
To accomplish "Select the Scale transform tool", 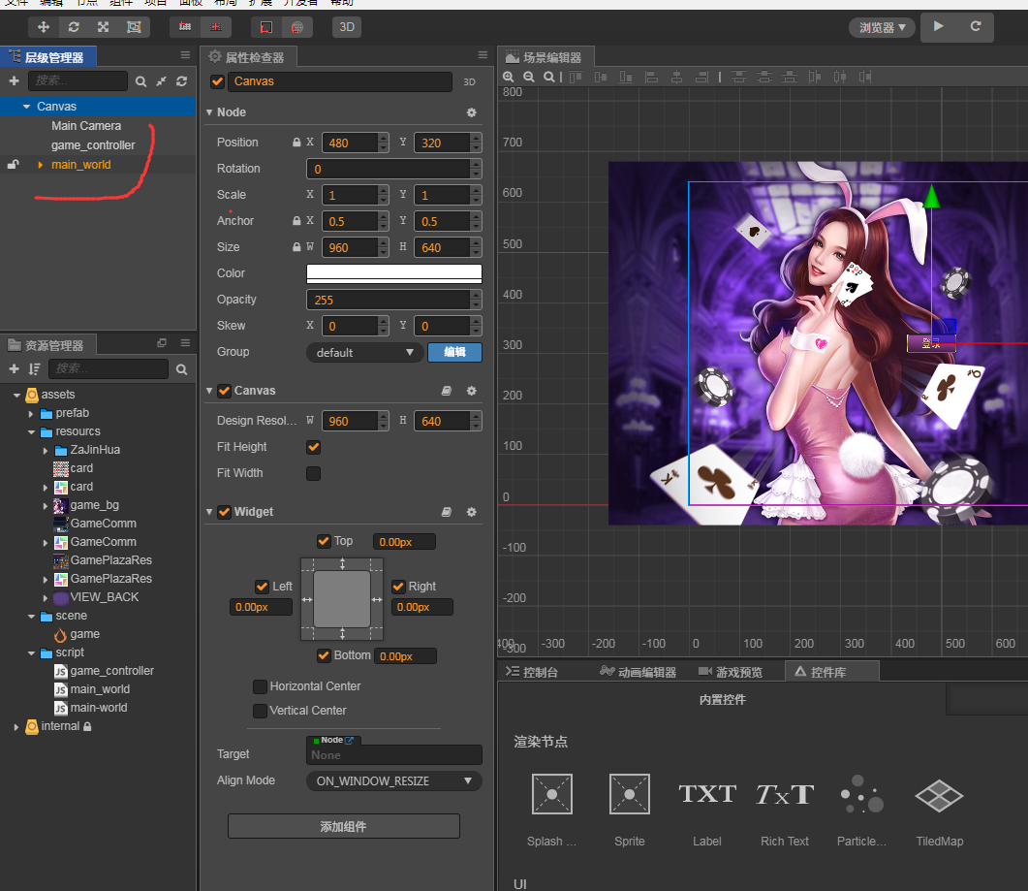I will (x=103, y=27).
